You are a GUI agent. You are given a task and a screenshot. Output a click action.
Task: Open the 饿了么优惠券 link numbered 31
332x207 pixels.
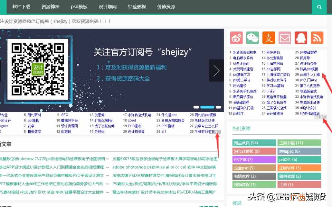(310, 85)
